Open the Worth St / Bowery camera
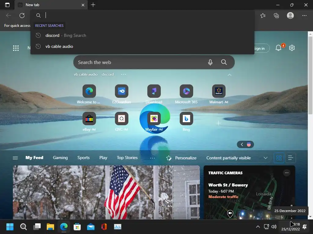Viewport: 313px width, 234px height. pos(228,185)
